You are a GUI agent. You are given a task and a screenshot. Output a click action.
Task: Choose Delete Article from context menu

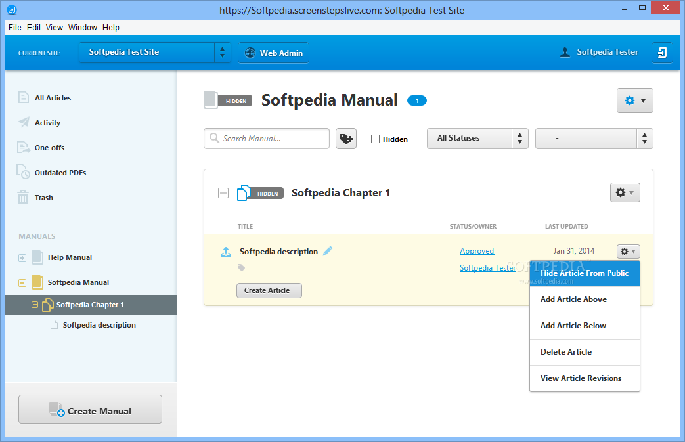(585, 352)
